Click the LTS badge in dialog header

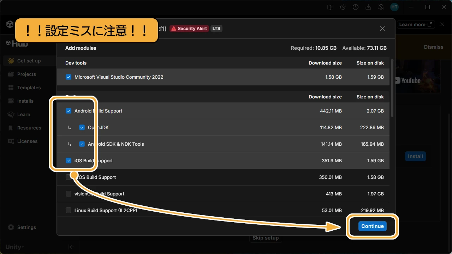pos(216,29)
